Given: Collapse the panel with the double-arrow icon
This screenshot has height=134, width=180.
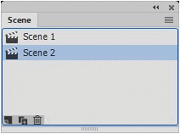Looking at the screenshot, I should pyautogui.click(x=155, y=8).
